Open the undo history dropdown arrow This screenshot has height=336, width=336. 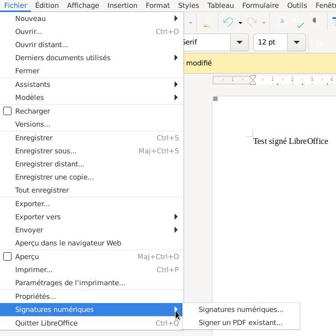[x=240, y=23]
